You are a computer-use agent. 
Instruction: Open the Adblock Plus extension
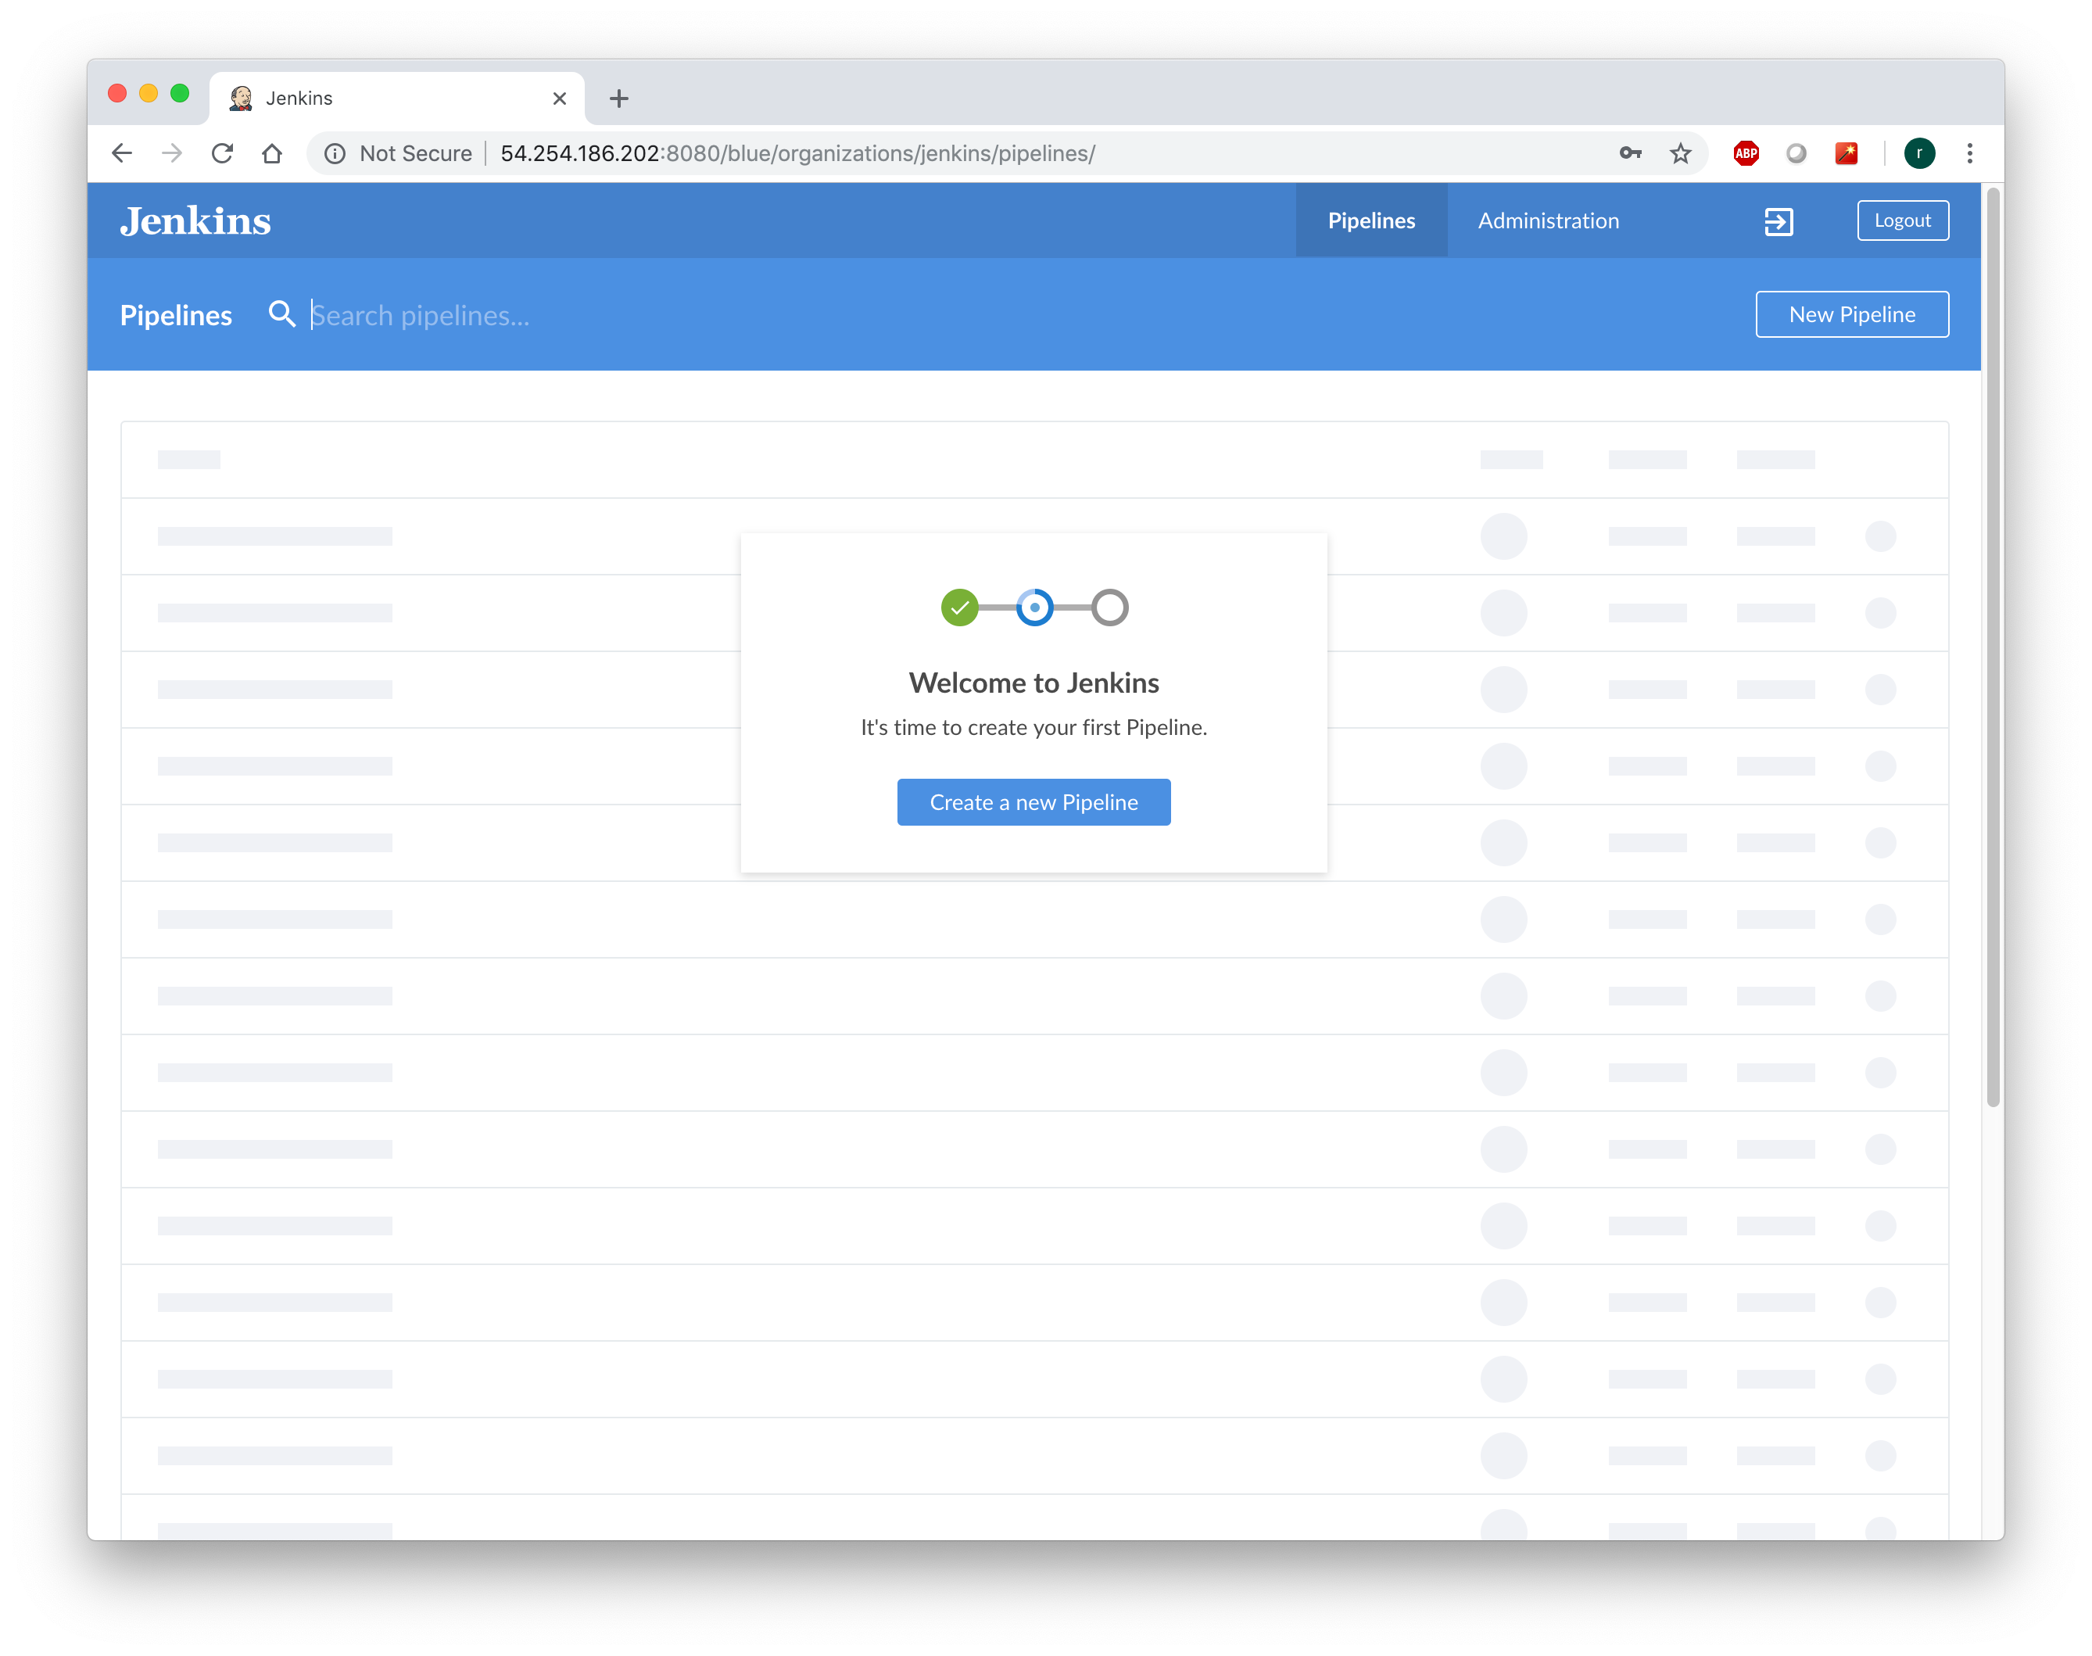tap(1746, 153)
